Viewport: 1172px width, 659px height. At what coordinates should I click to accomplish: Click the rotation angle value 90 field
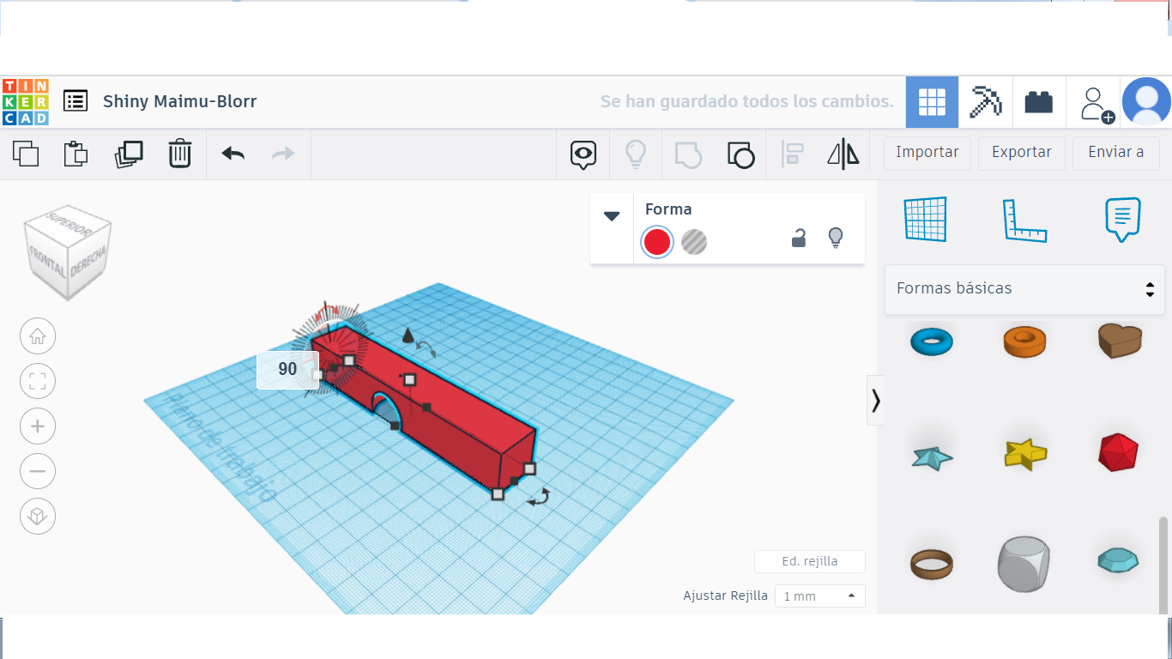[287, 370]
